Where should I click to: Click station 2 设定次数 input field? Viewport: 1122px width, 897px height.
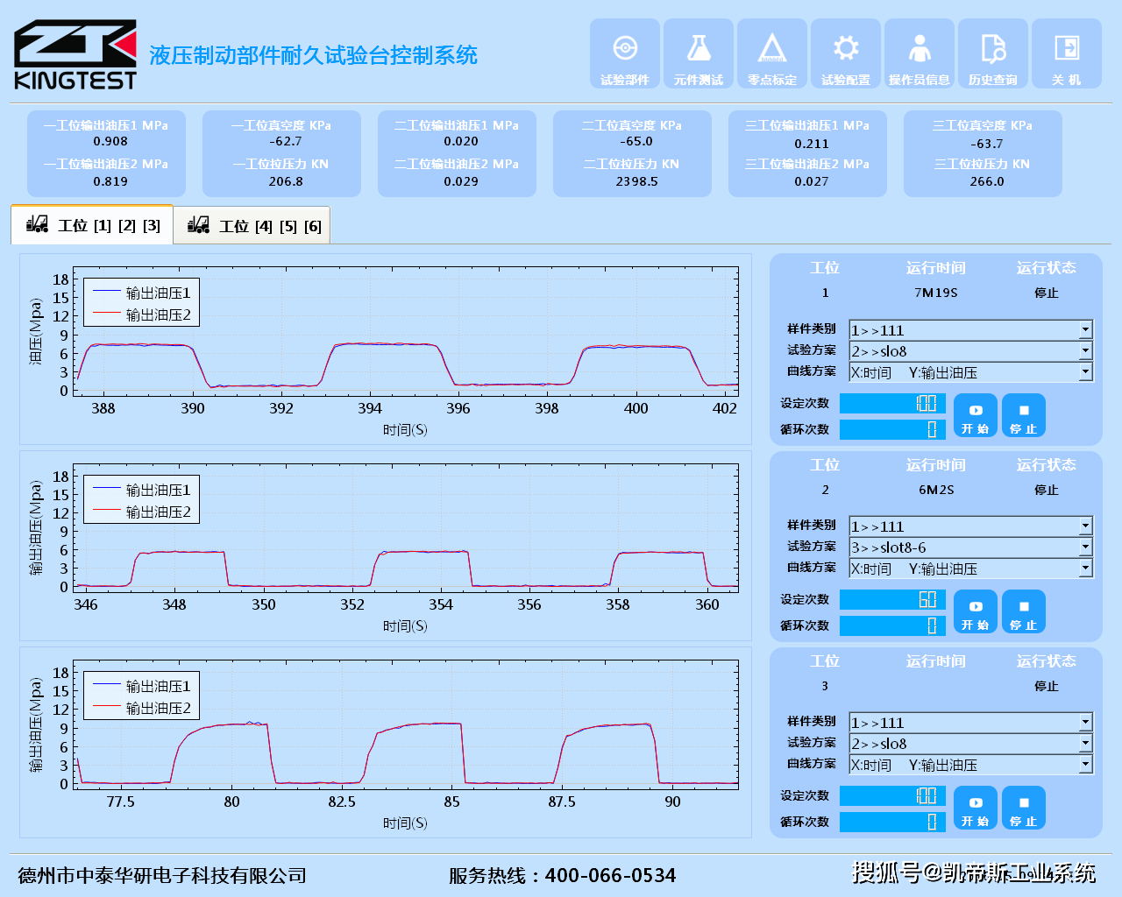(892, 599)
